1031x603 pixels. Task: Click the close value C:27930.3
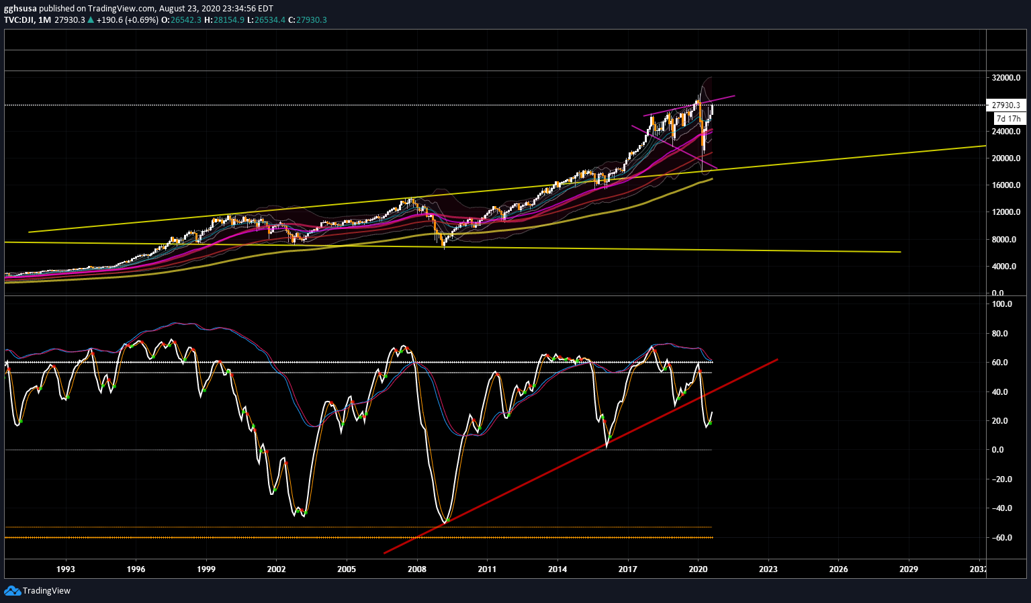(x=308, y=20)
